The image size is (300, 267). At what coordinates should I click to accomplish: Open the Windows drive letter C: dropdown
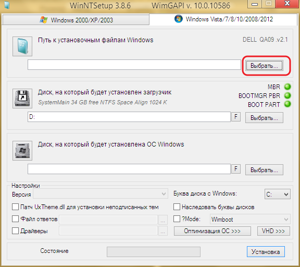point(278,194)
